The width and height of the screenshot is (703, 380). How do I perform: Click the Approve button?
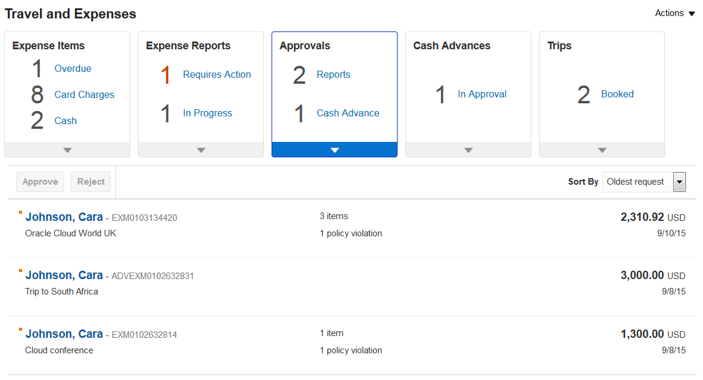40,182
